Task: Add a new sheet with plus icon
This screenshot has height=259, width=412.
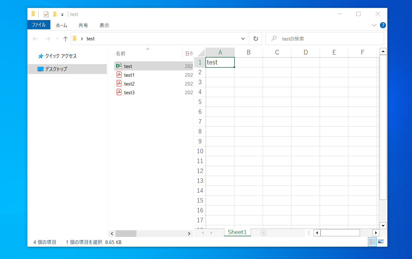Action: pyautogui.click(x=263, y=233)
